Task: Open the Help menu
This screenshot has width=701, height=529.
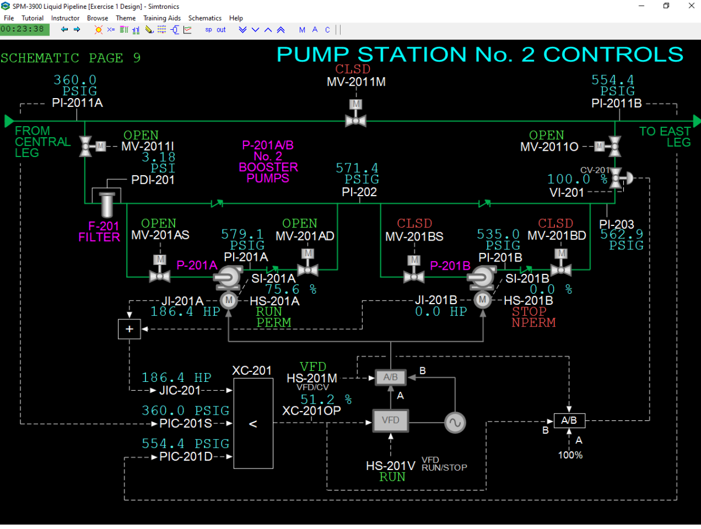Action: 236,18
